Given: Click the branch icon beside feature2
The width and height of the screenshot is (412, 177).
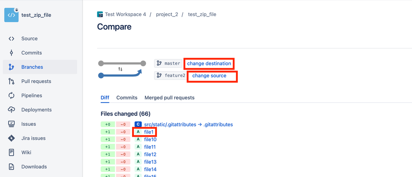Looking at the screenshot, I should click(159, 76).
